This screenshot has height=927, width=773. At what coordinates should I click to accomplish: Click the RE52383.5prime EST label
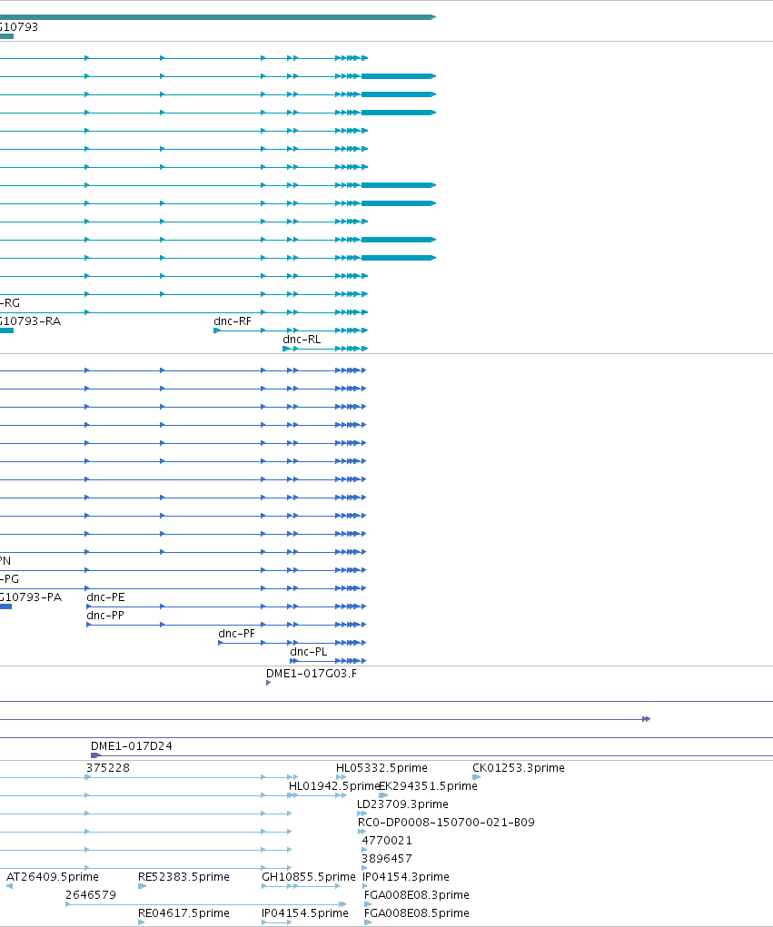pyautogui.click(x=183, y=877)
